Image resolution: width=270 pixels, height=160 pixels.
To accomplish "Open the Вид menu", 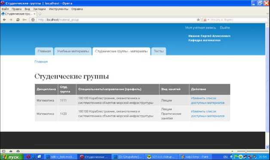I will 27,9.
